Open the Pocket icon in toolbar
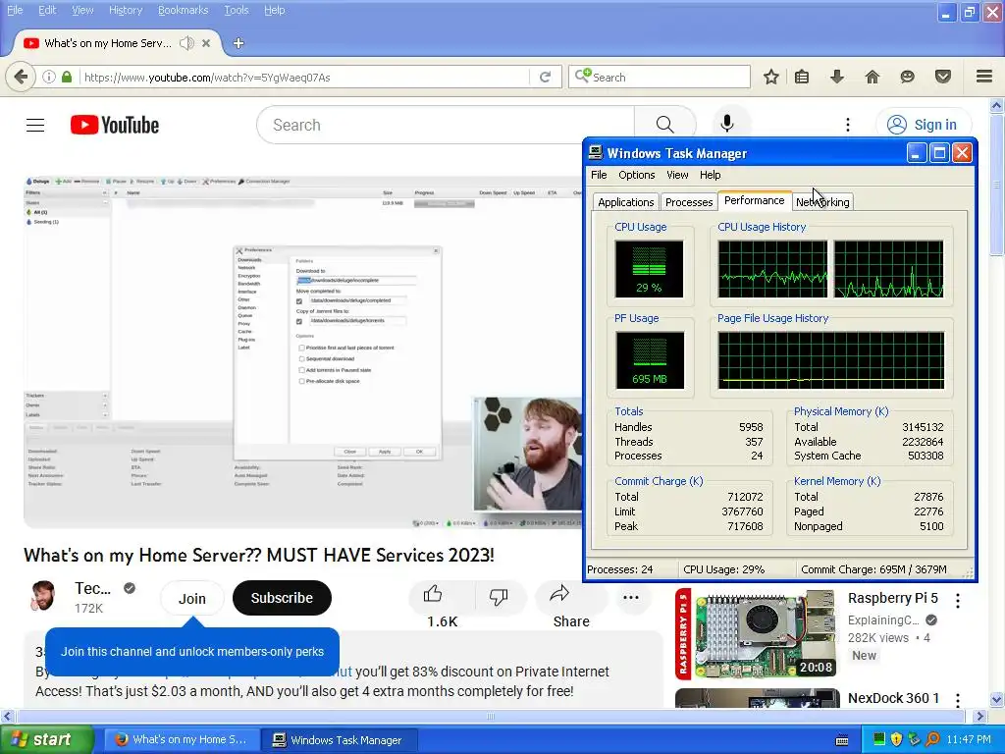Image resolution: width=1005 pixels, height=754 pixels. (943, 77)
